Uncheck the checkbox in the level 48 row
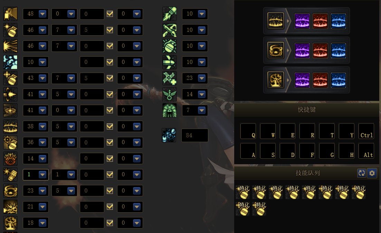The image size is (381, 233). (110, 14)
